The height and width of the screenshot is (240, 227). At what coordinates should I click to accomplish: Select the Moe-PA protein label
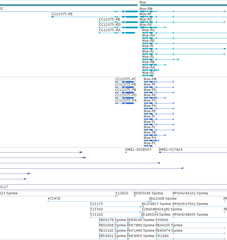click(x=150, y=138)
